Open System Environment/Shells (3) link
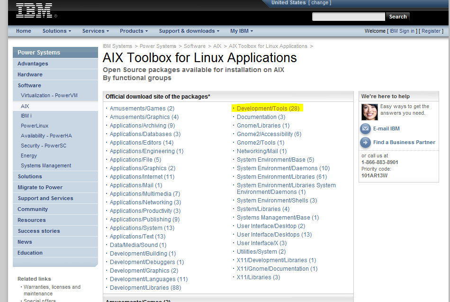Viewport: 450px width, 302px height. coord(277,201)
